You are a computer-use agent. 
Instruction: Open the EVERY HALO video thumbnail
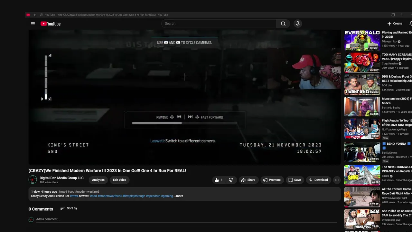pyautogui.click(x=362, y=41)
